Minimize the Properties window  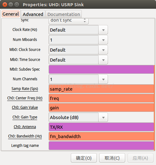(x=11, y=4)
